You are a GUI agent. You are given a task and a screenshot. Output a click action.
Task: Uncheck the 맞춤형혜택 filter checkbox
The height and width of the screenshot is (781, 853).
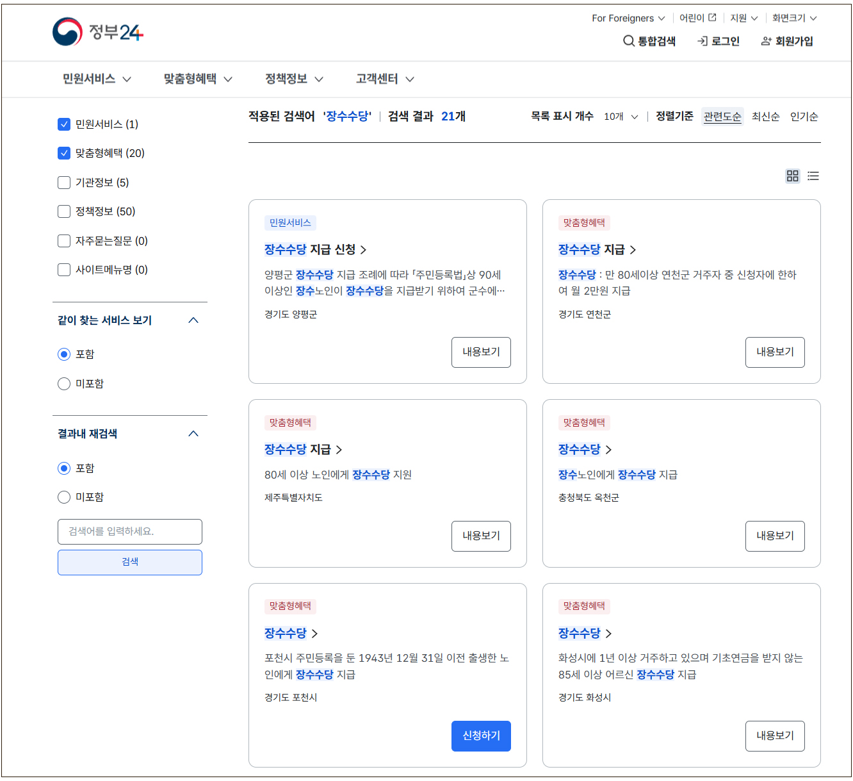point(64,153)
